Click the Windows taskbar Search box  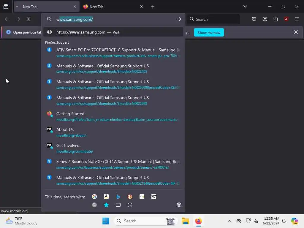click(x=145, y=221)
